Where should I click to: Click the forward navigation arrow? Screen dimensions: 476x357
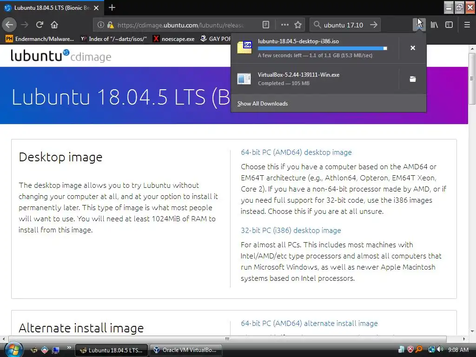pos(25,25)
